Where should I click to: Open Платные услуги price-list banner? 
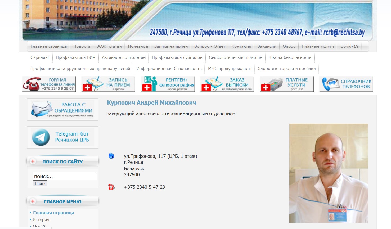click(x=287, y=84)
